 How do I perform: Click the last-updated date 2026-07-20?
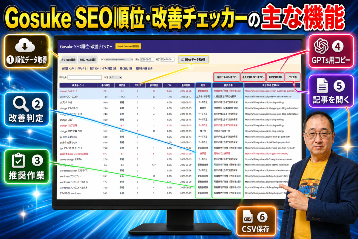[186, 154]
